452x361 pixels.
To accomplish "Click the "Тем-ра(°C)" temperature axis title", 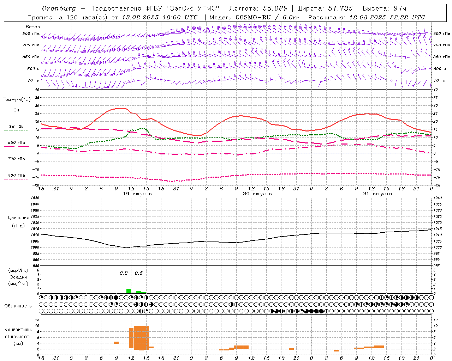I will coord(17,100).
